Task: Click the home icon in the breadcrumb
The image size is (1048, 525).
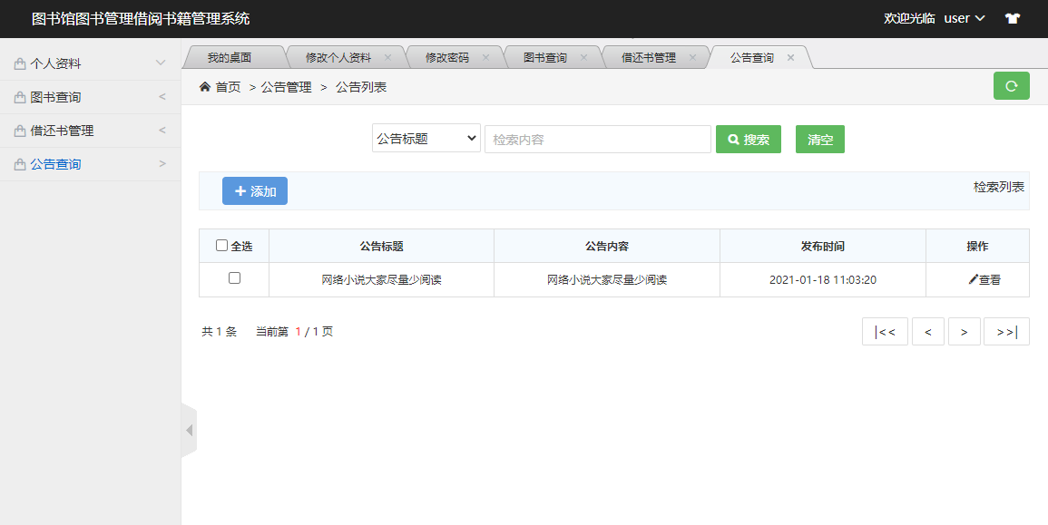Action: [x=204, y=86]
